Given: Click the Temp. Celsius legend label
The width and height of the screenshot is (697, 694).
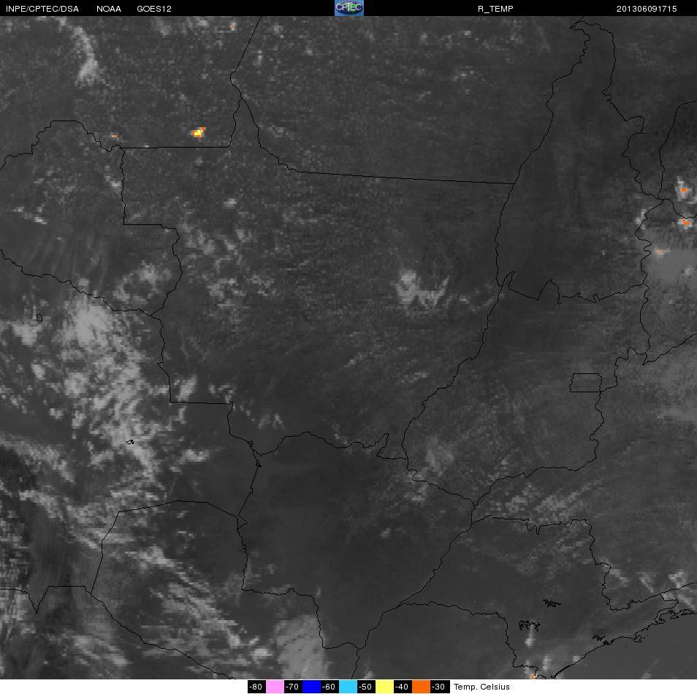Looking at the screenshot, I should pos(481,687).
